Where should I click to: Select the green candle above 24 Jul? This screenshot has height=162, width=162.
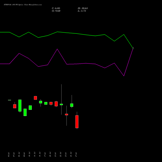[x=72, y=105]
